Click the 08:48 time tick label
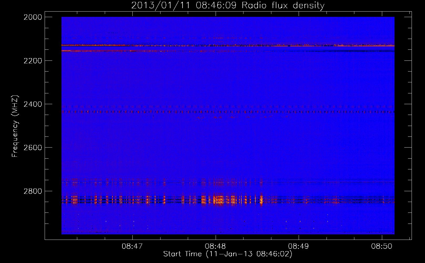 [x=215, y=246]
